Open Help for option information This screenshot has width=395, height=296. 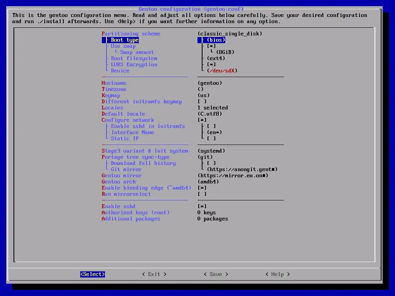click(278, 274)
